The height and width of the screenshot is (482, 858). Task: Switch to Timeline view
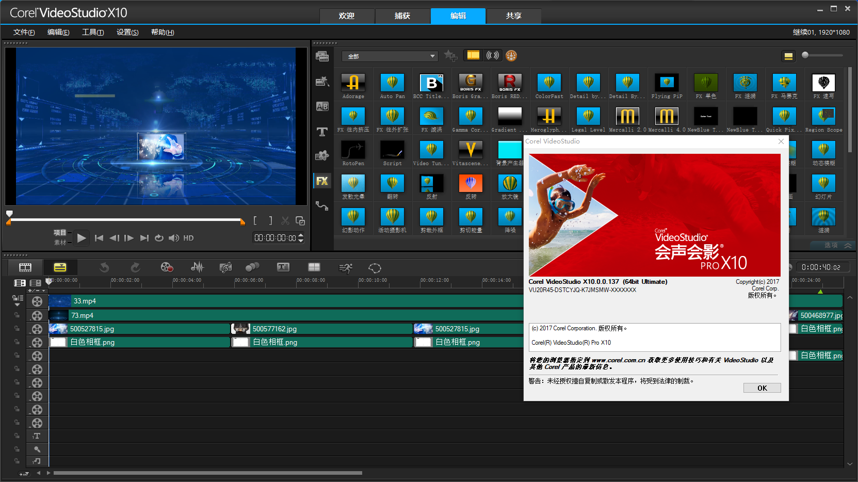(x=60, y=267)
